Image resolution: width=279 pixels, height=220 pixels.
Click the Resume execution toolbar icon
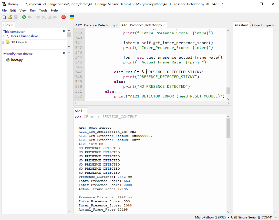55,17
